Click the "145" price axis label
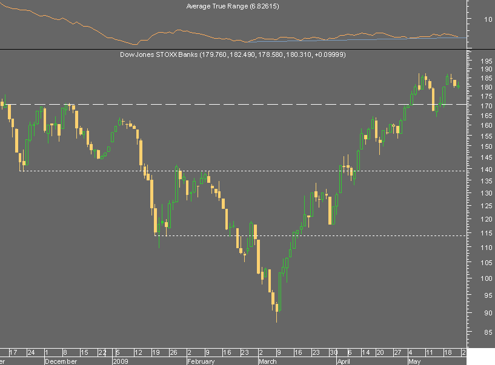The height and width of the screenshot is (365, 495). 486,157
